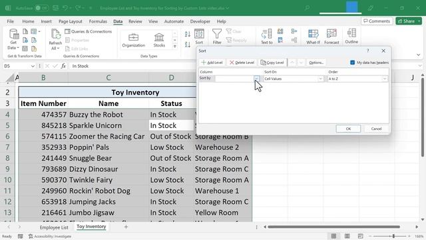
Task: Select cell 574115
Action: tap(43, 136)
